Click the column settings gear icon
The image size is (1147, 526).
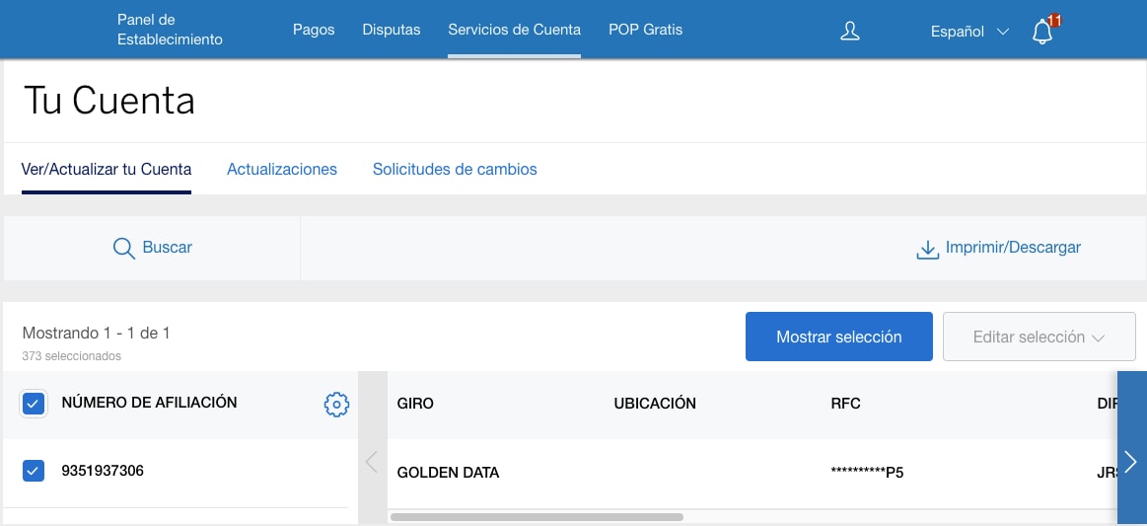336,404
